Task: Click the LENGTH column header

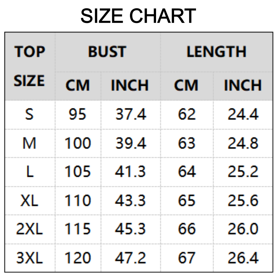Action: click(216, 52)
